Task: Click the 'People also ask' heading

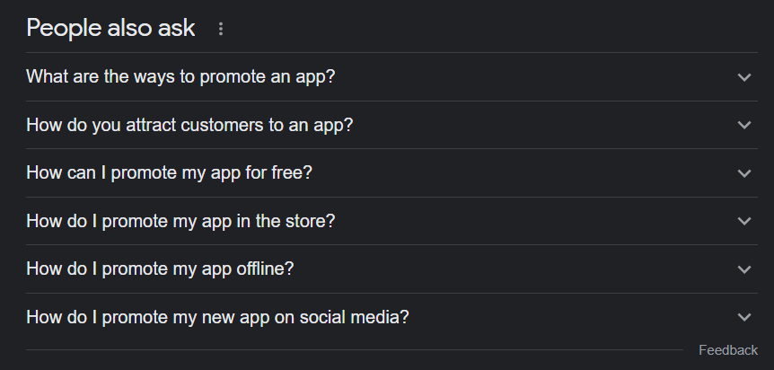Action: pyautogui.click(x=110, y=28)
